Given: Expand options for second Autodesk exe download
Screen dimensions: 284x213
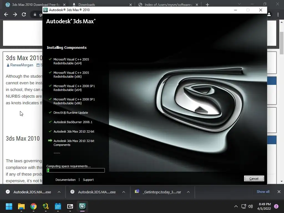Looking at the screenshot, I should (124, 192).
